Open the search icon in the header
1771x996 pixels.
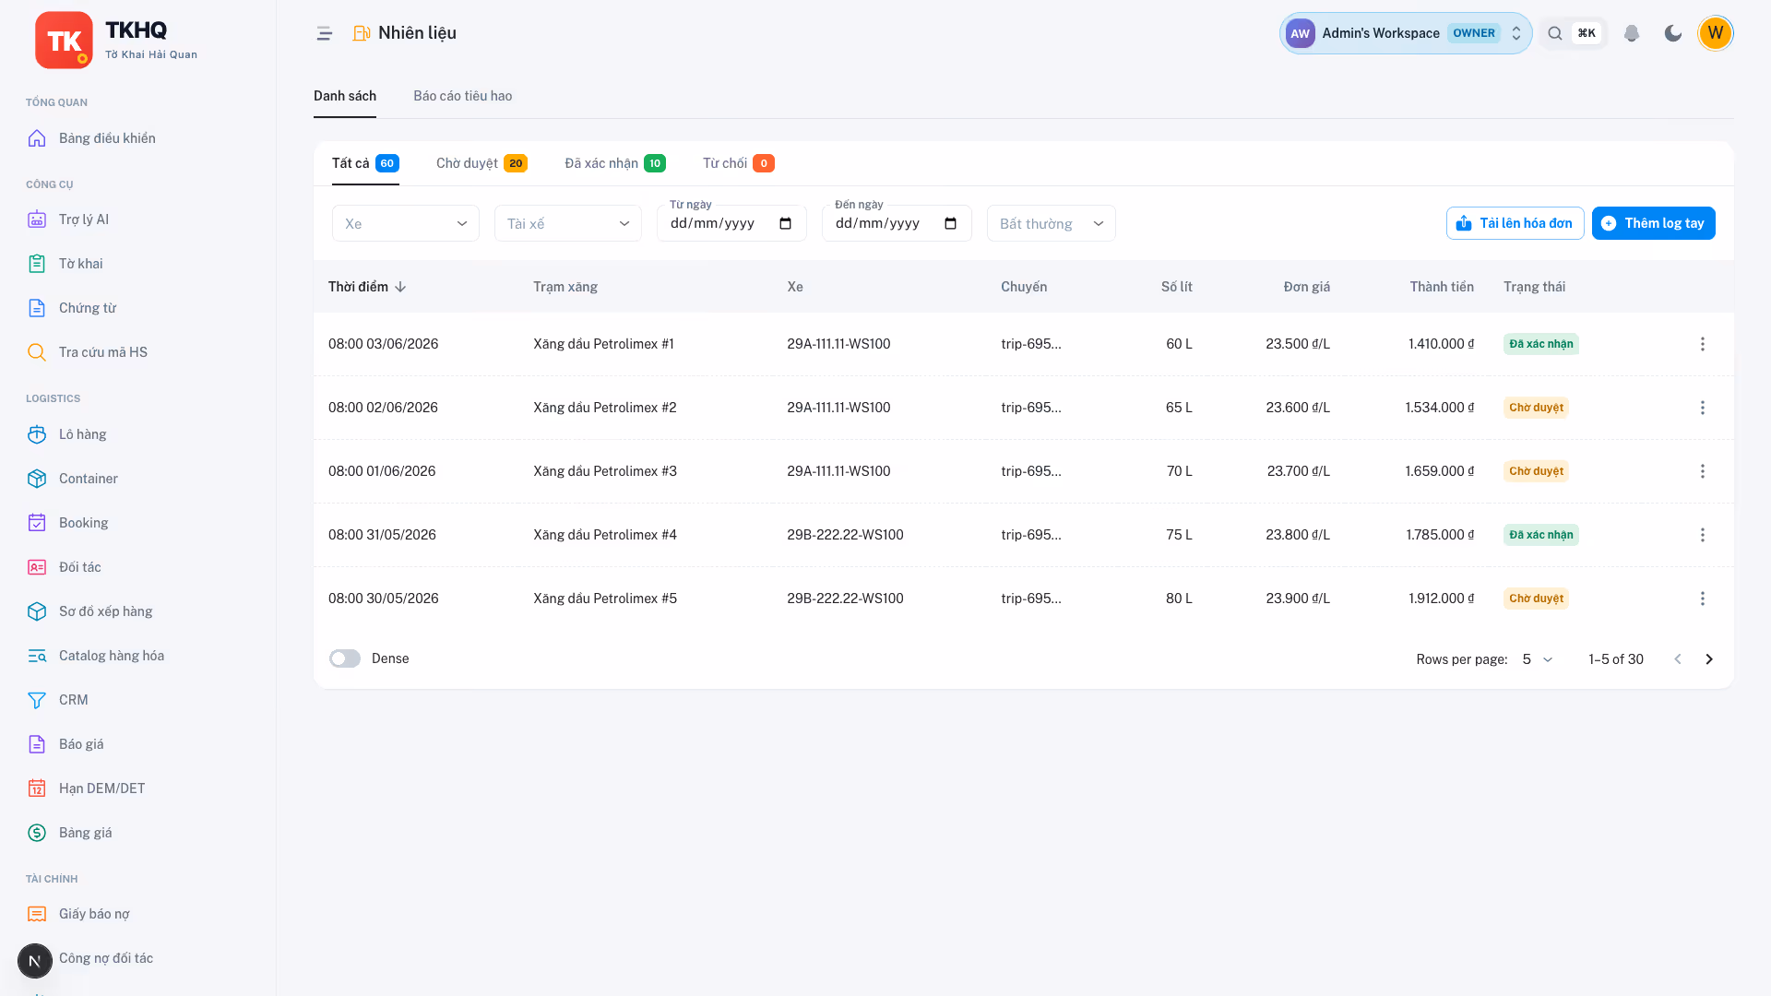coord(1555,33)
